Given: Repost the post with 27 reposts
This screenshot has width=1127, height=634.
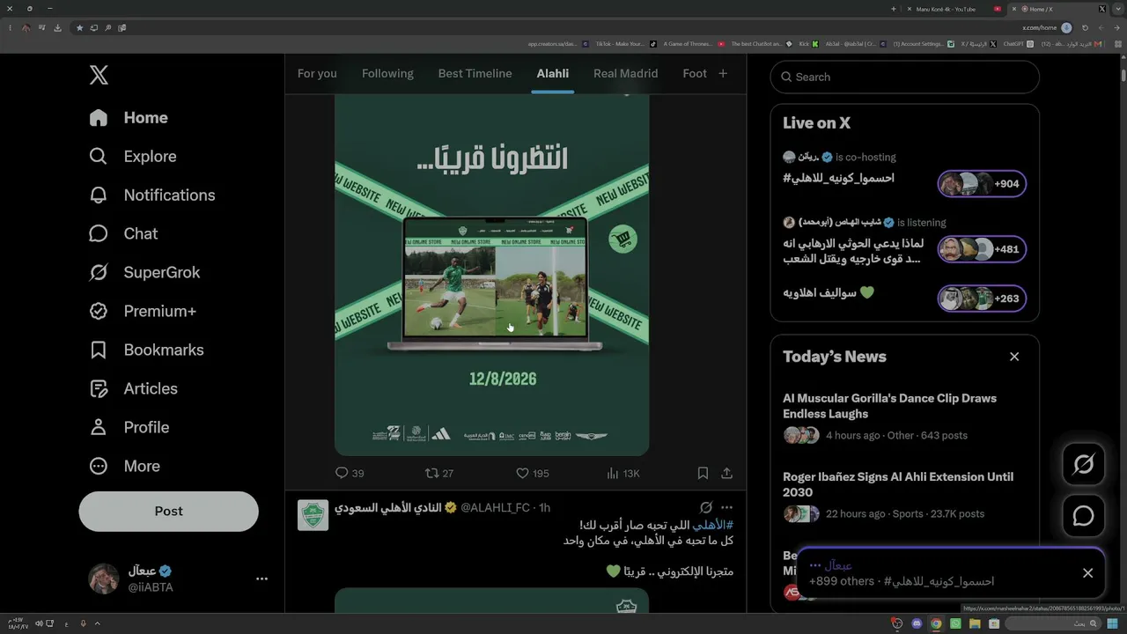Looking at the screenshot, I should [439, 474].
